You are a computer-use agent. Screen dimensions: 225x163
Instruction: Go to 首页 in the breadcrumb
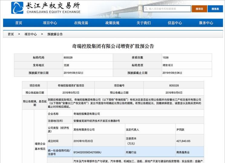(11, 34)
